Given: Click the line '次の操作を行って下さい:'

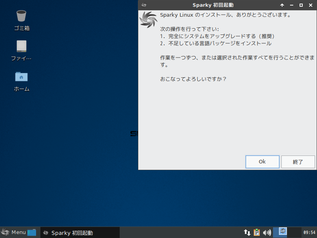Looking at the screenshot, I should (x=189, y=29).
